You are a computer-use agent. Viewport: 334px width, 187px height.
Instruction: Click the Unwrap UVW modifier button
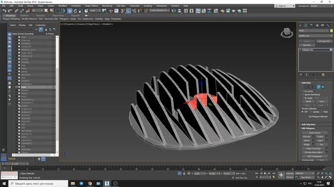coord(324,41)
